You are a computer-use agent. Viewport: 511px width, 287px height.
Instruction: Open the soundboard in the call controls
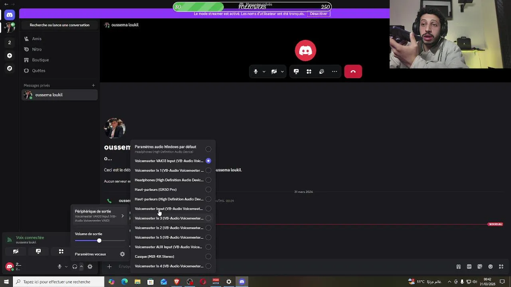tap(322, 72)
